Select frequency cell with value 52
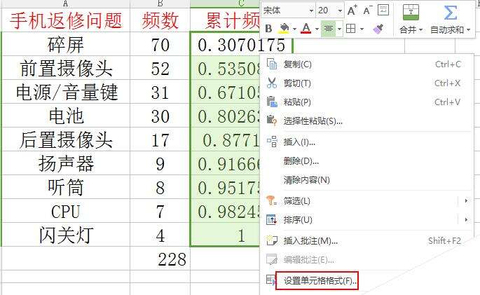 (x=160, y=68)
